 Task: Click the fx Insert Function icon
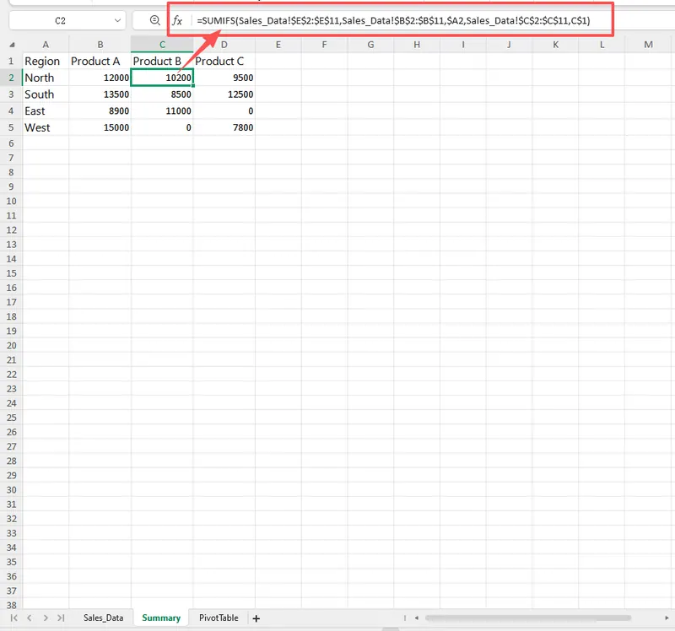(x=177, y=19)
